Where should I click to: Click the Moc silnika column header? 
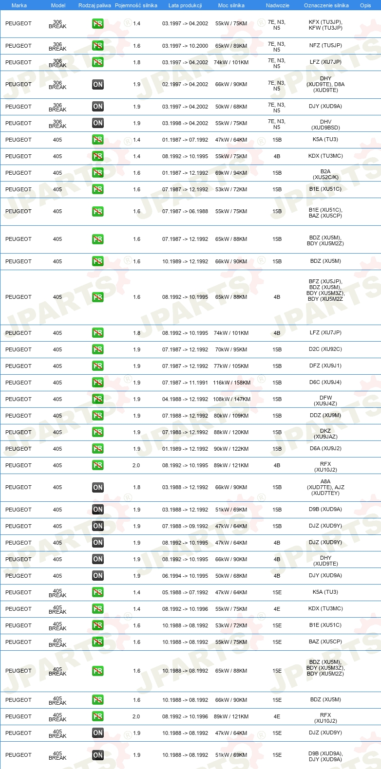pos(231,5)
